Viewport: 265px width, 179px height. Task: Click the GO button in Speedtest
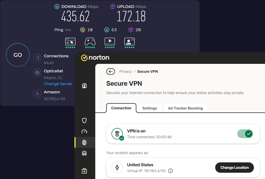pyautogui.click(x=18, y=55)
